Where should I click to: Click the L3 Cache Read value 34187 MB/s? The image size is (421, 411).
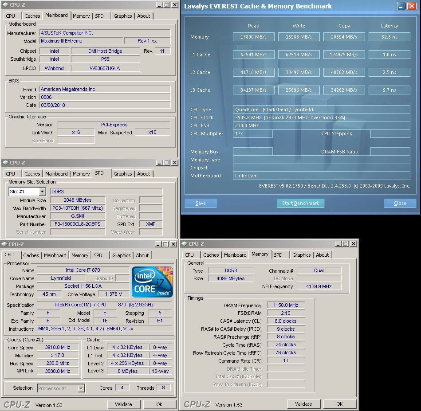253,90
